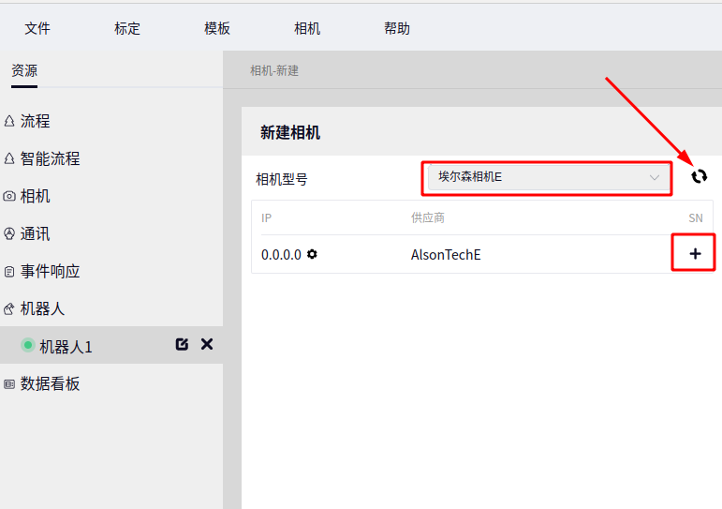Screen dimensions: 722x509
Task: Click the 事件响应 document icon
Action: click(9, 272)
